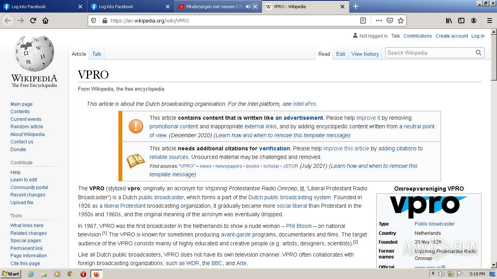The image size is (497, 279).
Task: Click the orange advertisement warning icon
Action: [136, 126]
